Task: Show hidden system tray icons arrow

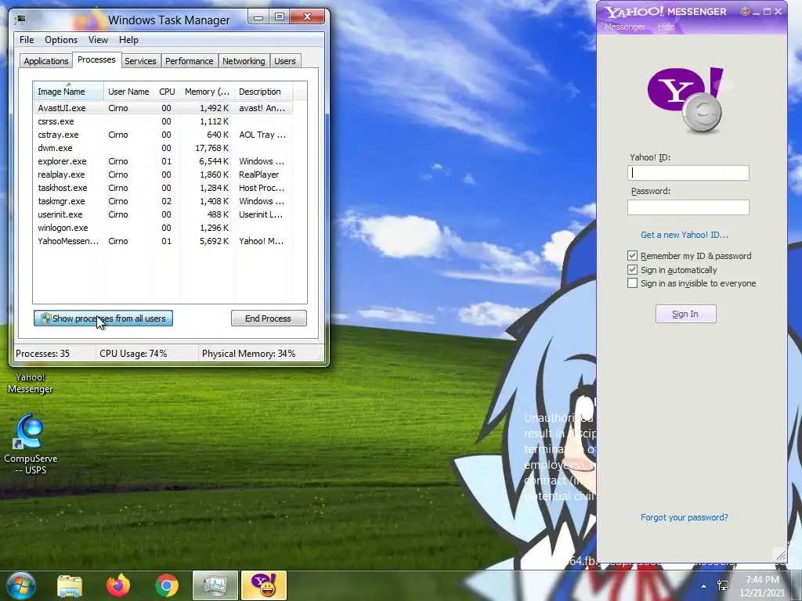Action: pos(704,586)
